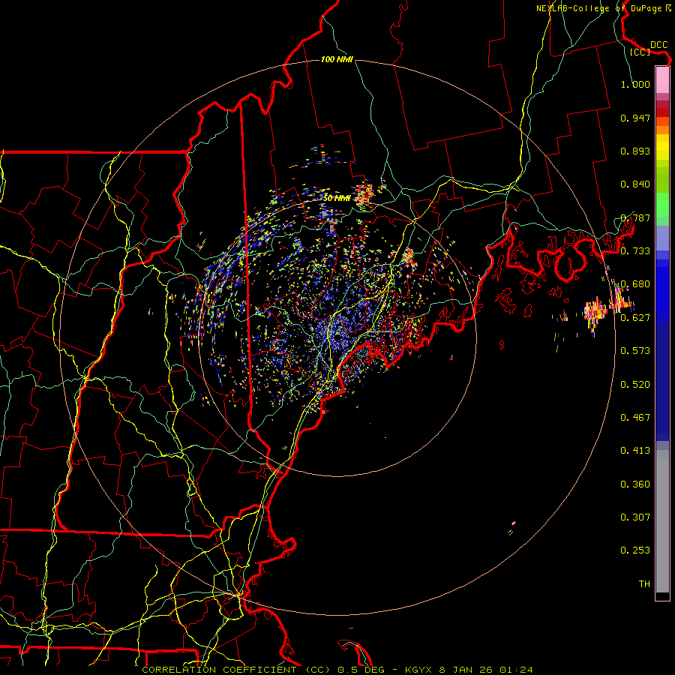The width and height of the screenshot is (675, 675).
Task: Pick the pink top segment of color bar
Action: click(x=662, y=79)
